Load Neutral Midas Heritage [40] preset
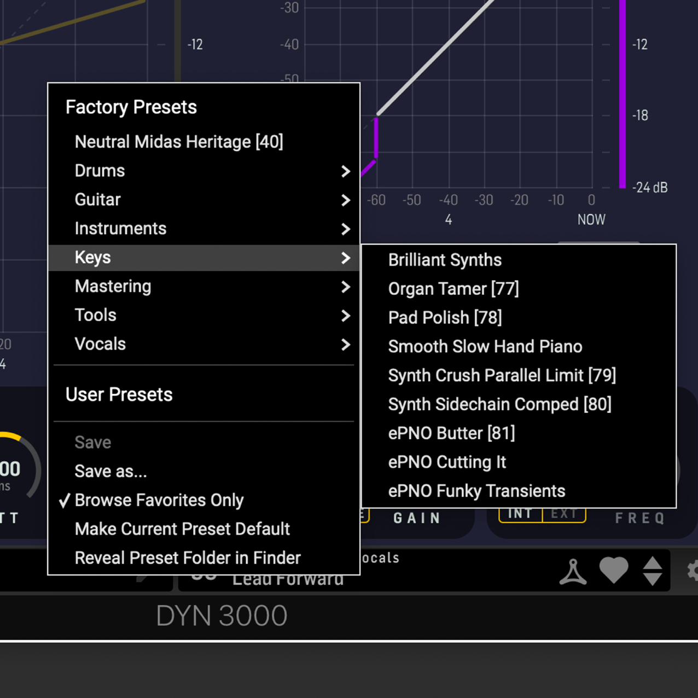 [204, 142]
